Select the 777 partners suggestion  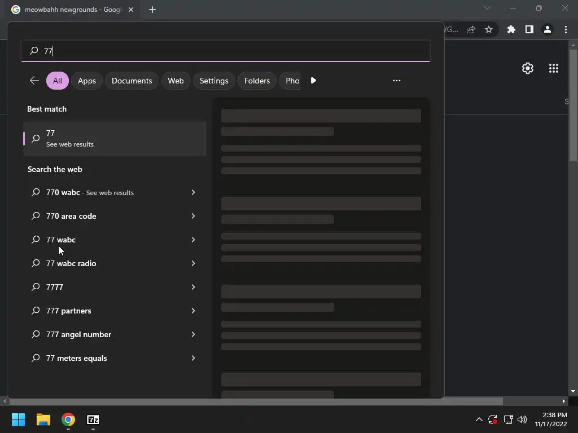115,311
